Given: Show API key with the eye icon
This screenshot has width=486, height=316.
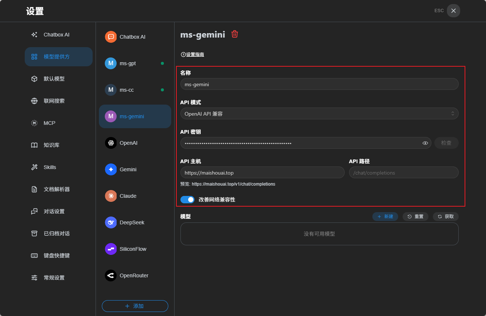Looking at the screenshot, I should click(x=425, y=143).
